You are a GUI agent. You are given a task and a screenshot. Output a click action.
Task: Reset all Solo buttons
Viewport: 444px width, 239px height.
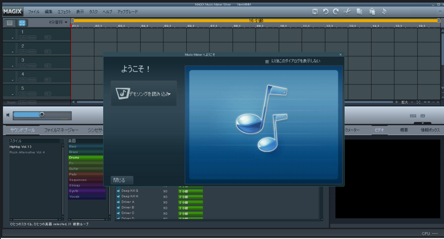click(23, 102)
